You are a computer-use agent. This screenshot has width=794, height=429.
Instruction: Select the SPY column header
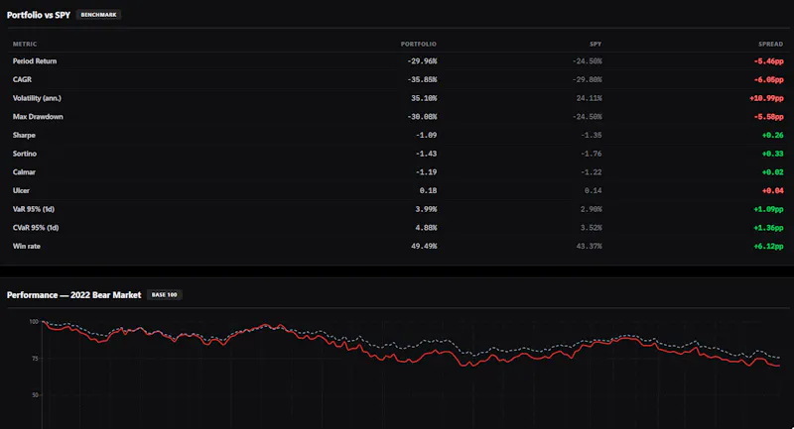click(x=595, y=44)
